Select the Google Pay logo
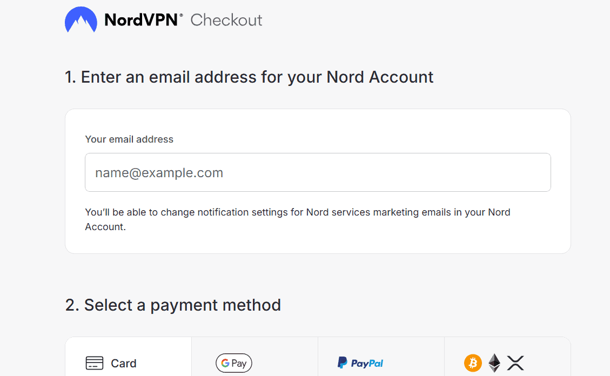Viewport: 610px width, 376px height. 234,363
